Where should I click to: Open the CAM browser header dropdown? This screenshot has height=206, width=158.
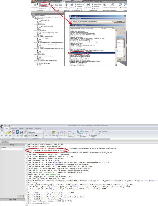point(34,14)
